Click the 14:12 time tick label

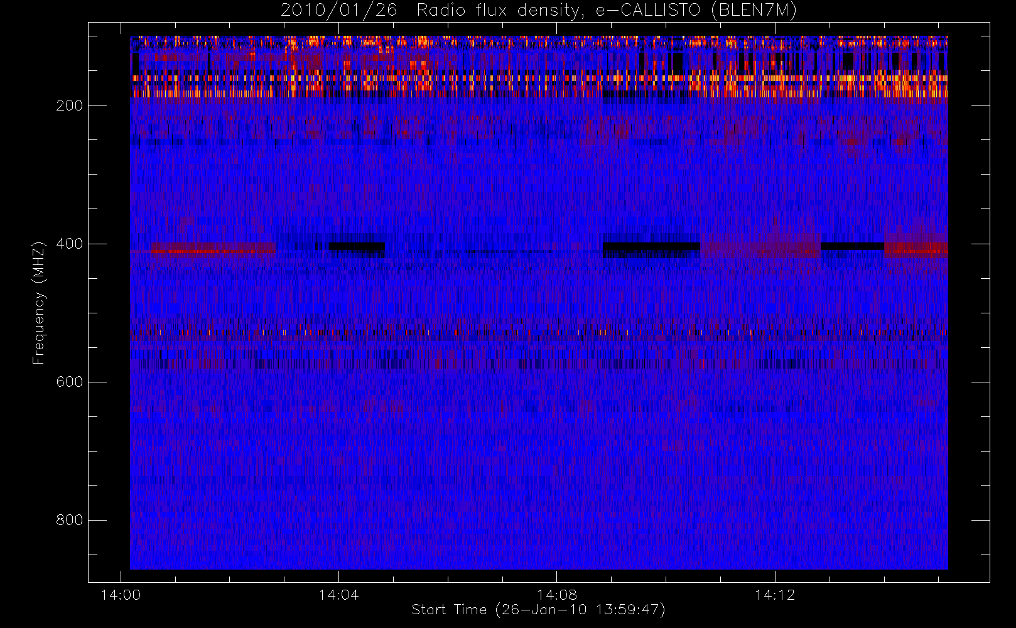coord(775,595)
